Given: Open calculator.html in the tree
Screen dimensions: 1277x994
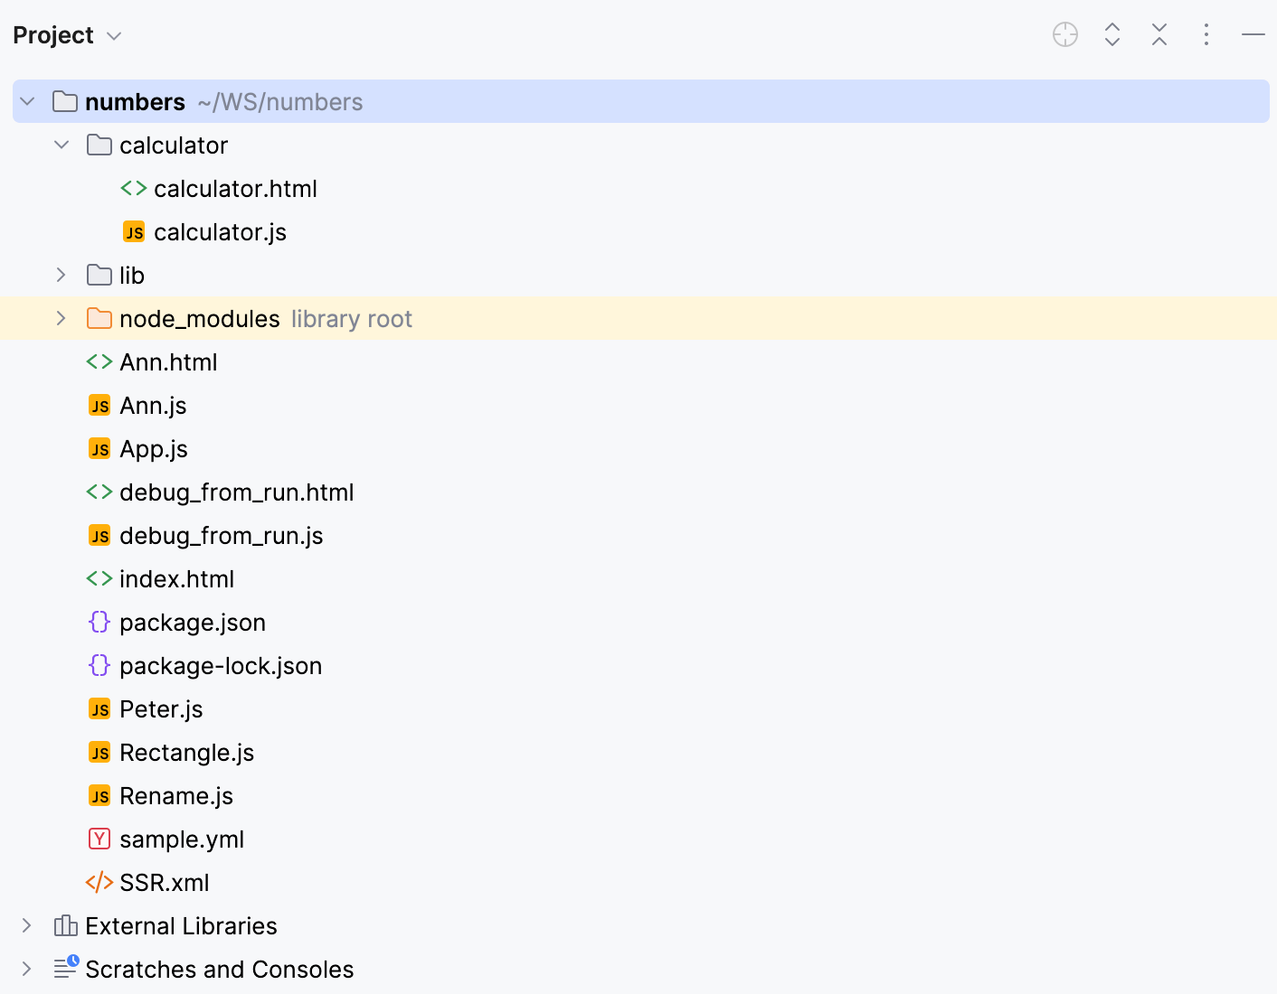Looking at the screenshot, I should 235,188.
